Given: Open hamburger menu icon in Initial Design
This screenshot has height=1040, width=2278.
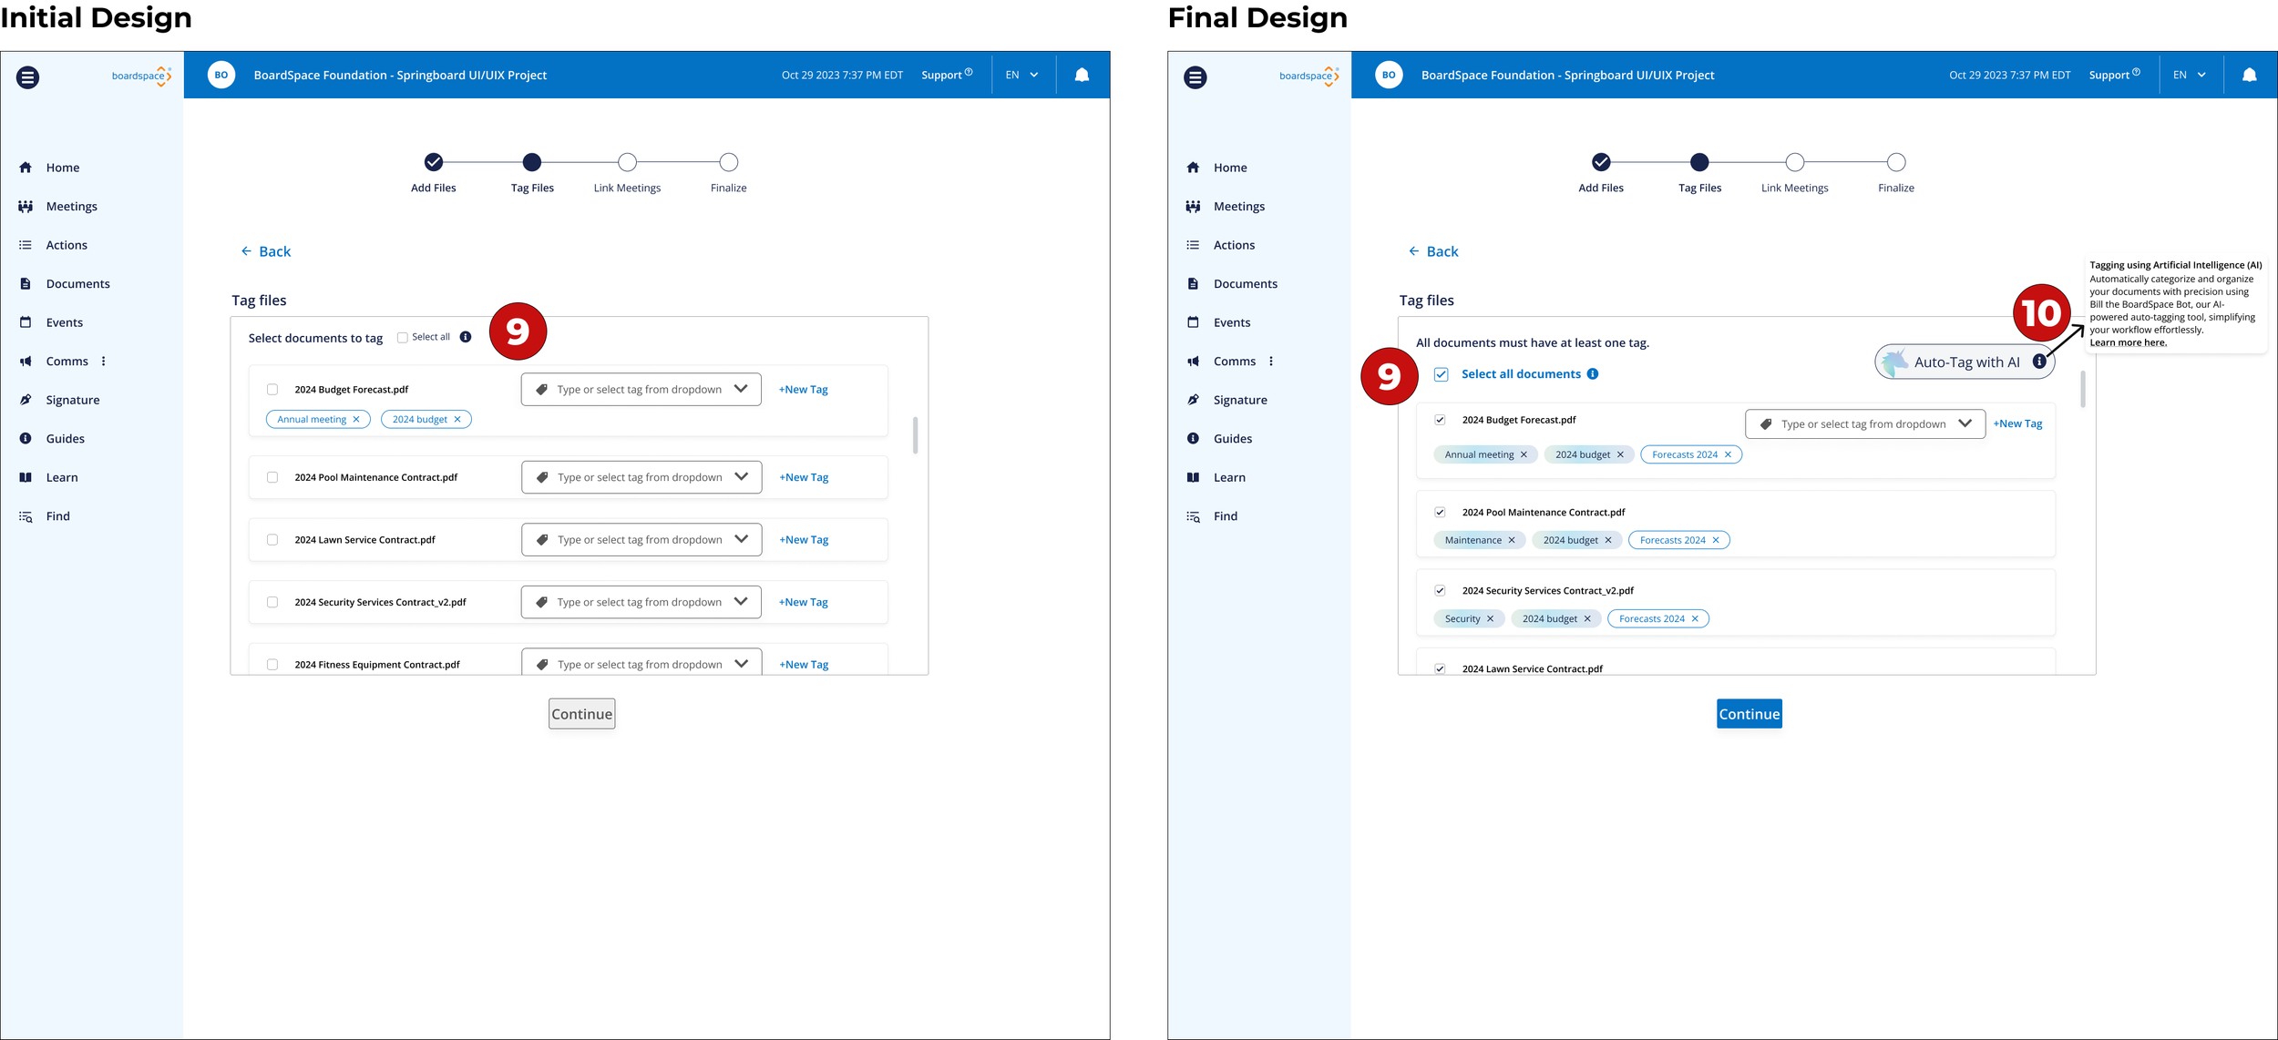Looking at the screenshot, I should (x=27, y=77).
